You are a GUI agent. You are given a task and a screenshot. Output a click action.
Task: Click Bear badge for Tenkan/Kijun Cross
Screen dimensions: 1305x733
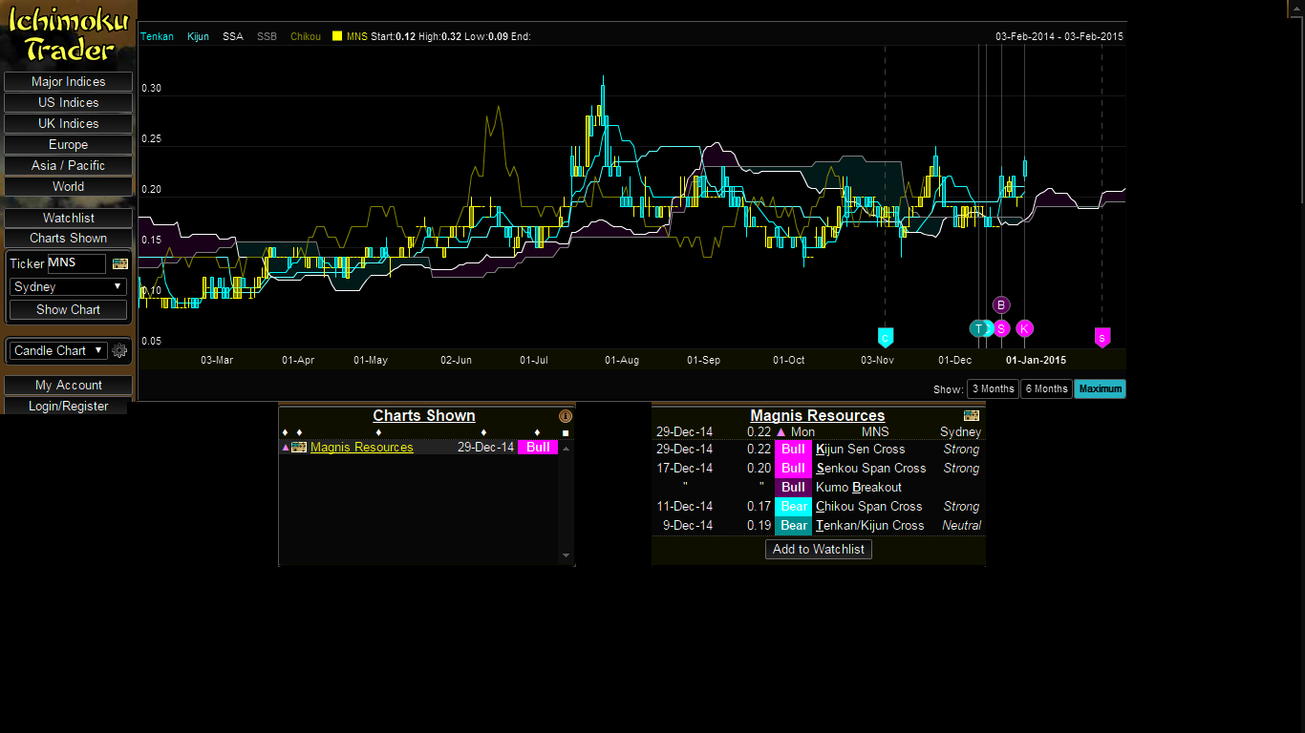(x=794, y=526)
